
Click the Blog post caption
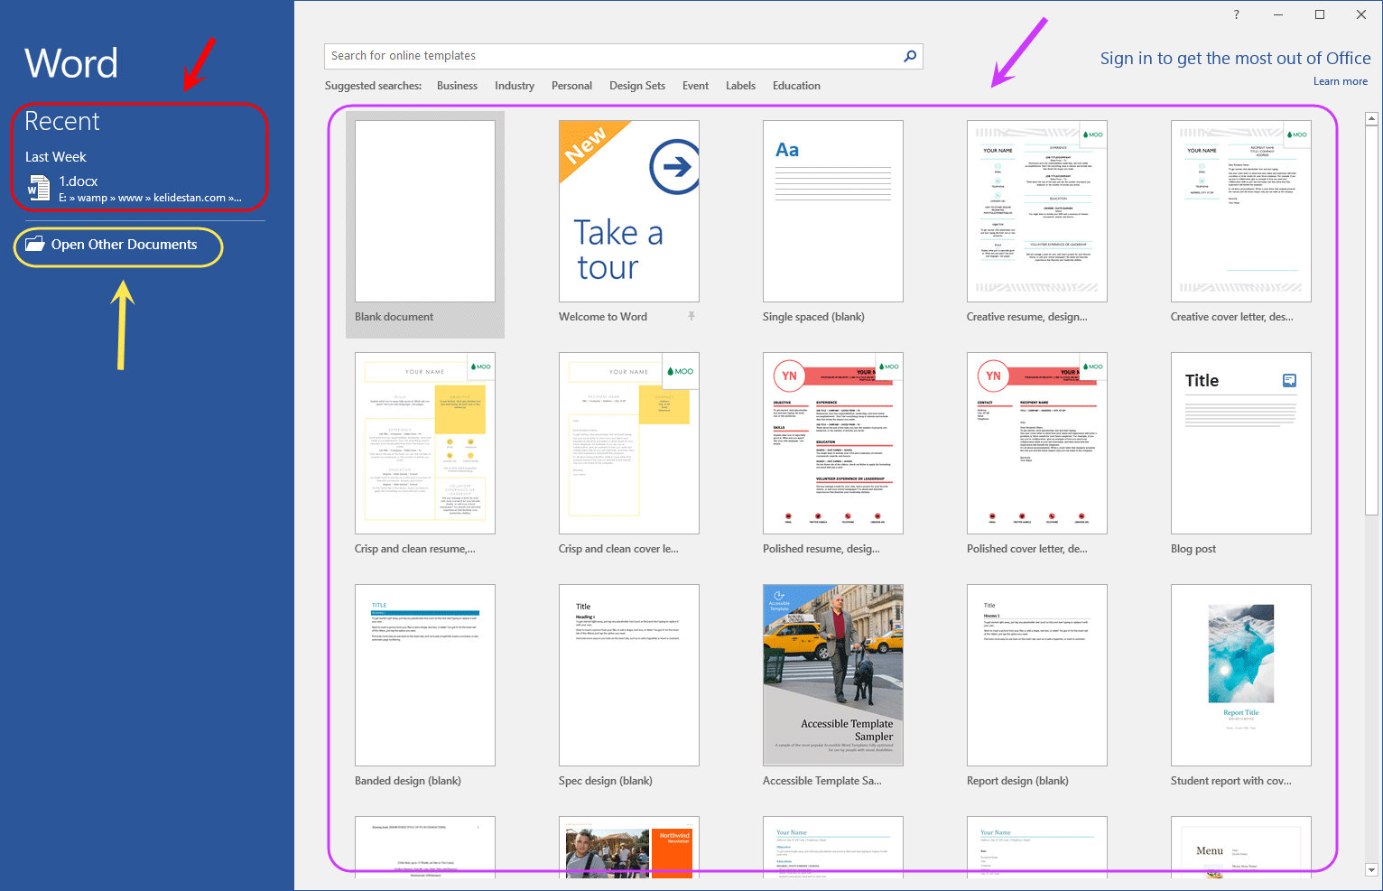pyautogui.click(x=1193, y=549)
